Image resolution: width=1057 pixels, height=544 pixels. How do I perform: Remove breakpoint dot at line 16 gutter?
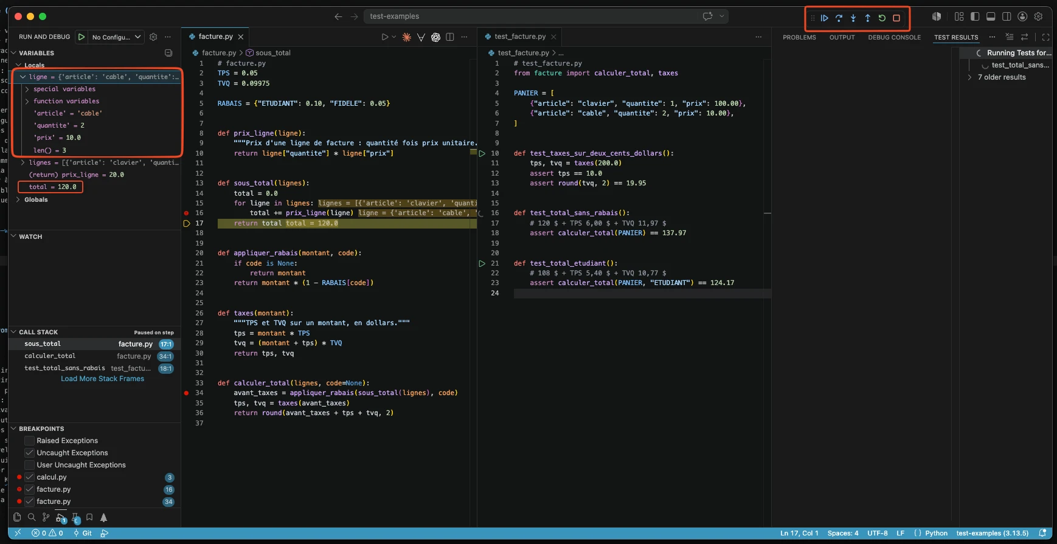186,213
